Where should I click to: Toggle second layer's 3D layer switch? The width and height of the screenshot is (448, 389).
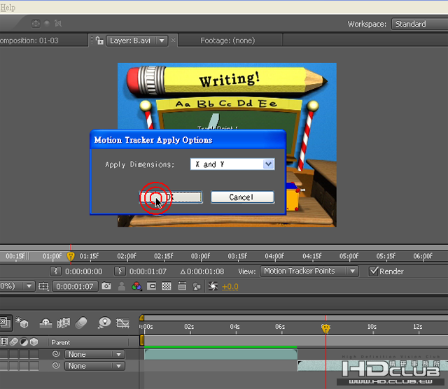34,366
